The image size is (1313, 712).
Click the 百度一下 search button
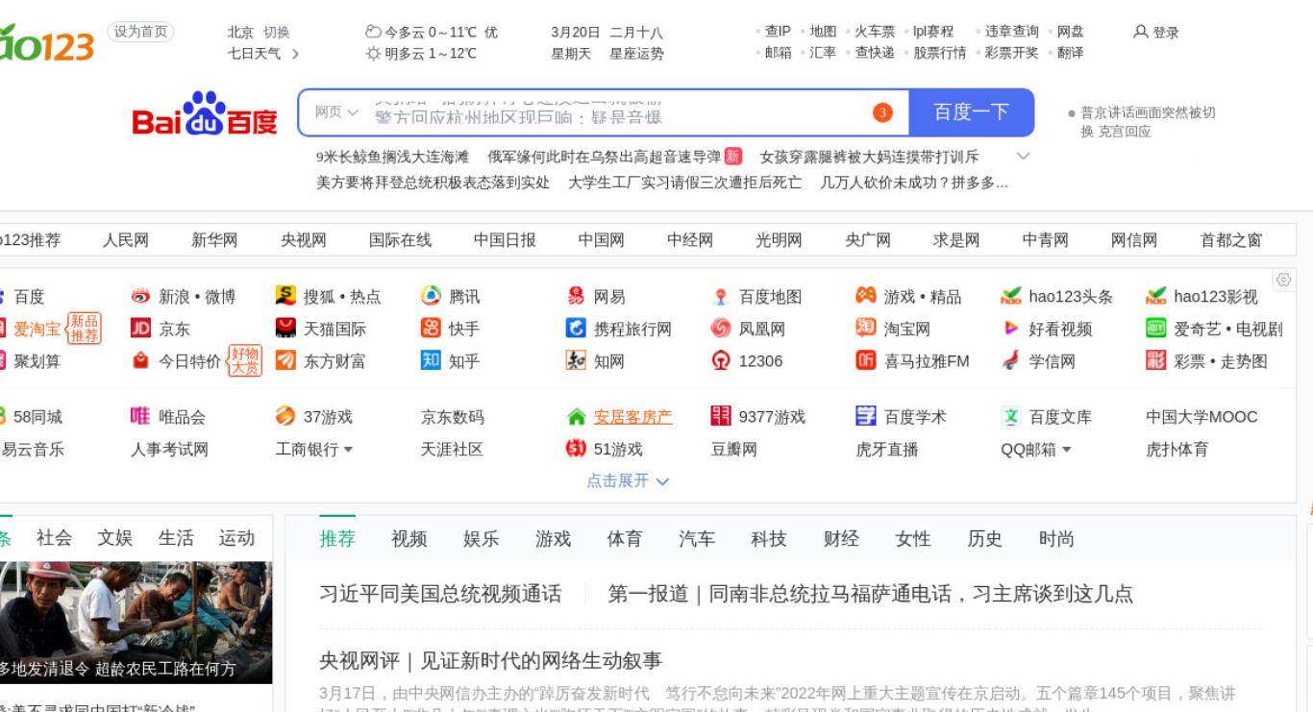click(x=972, y=112)
